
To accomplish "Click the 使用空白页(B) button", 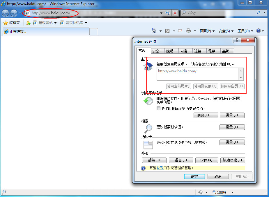I will [232, 86].
